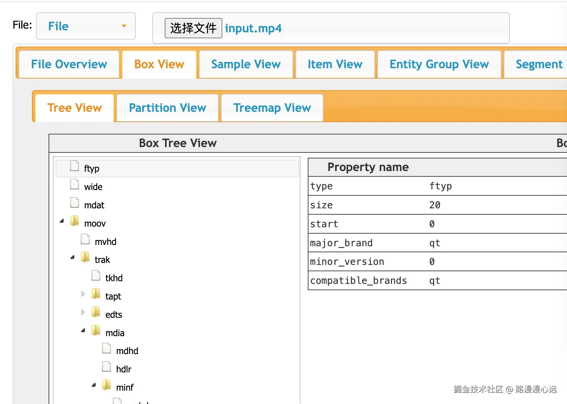Click the ftyp file icon
The height and width of the screenshot is (404, 567).
[75, 166]
